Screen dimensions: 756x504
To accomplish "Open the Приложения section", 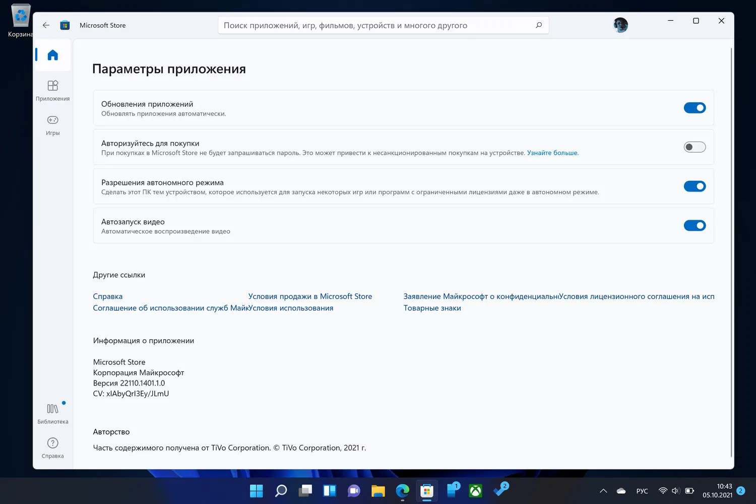I will click(x=53, y=91).
